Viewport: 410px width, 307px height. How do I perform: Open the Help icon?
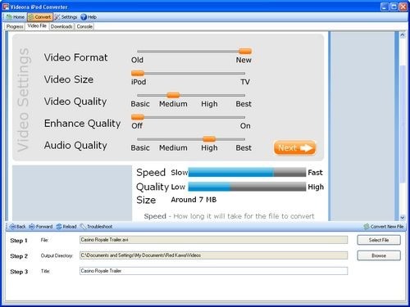(x=89, y=17)
